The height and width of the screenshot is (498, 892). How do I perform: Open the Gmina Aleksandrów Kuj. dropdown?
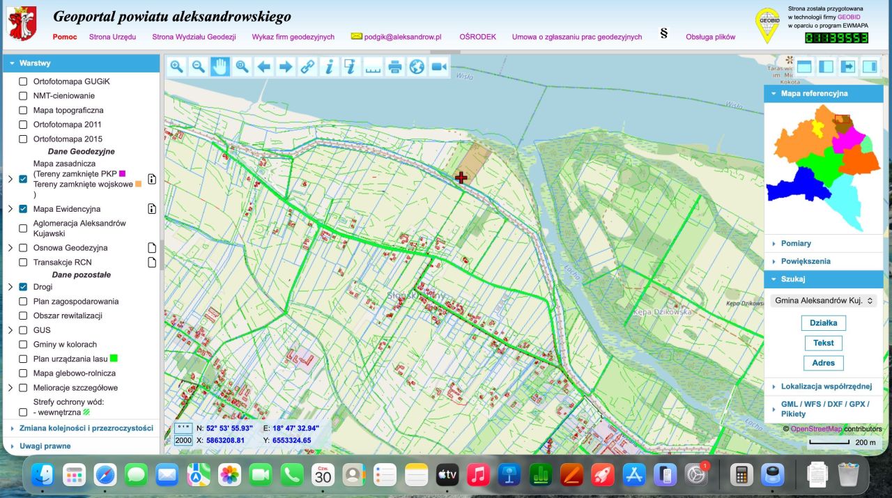[x=824, y=300]
